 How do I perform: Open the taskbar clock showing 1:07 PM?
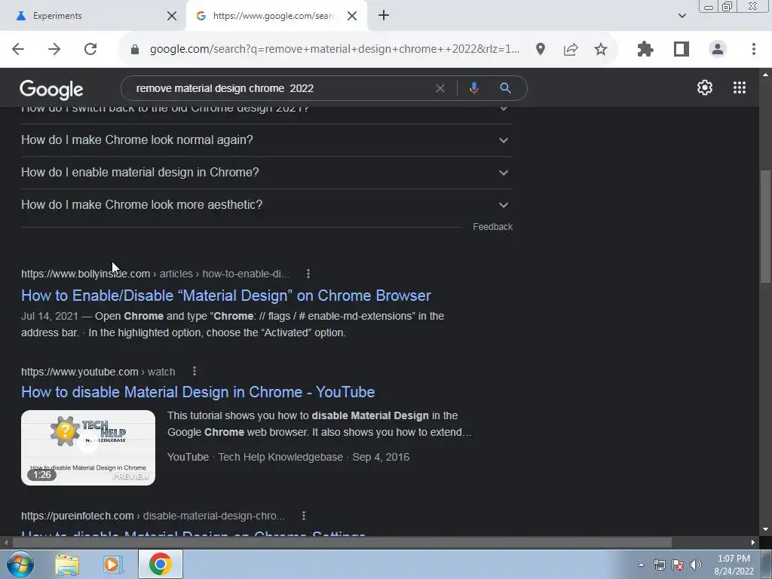point(734,565)
